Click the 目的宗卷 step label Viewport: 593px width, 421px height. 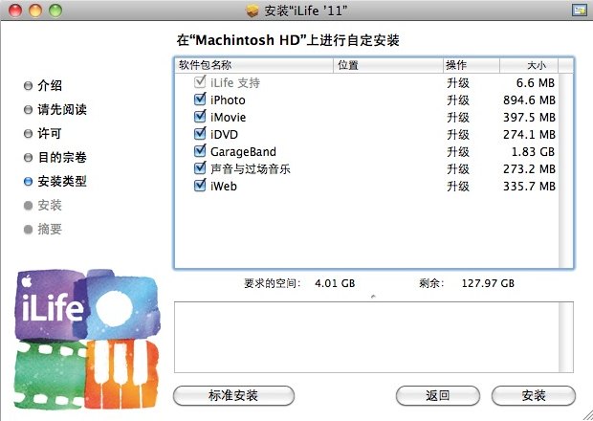tap(62, 157)
